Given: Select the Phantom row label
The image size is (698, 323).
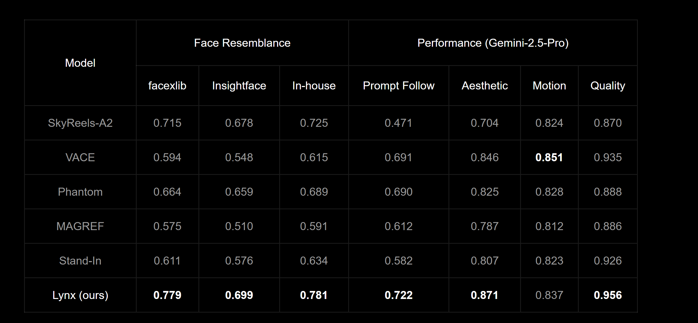Looking at the screenshot, I should pyautogui.click(x=80, y=192).
